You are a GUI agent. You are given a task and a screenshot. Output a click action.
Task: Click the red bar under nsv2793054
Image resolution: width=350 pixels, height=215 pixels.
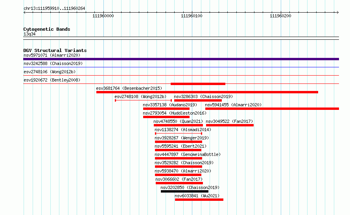click(166, 117)
